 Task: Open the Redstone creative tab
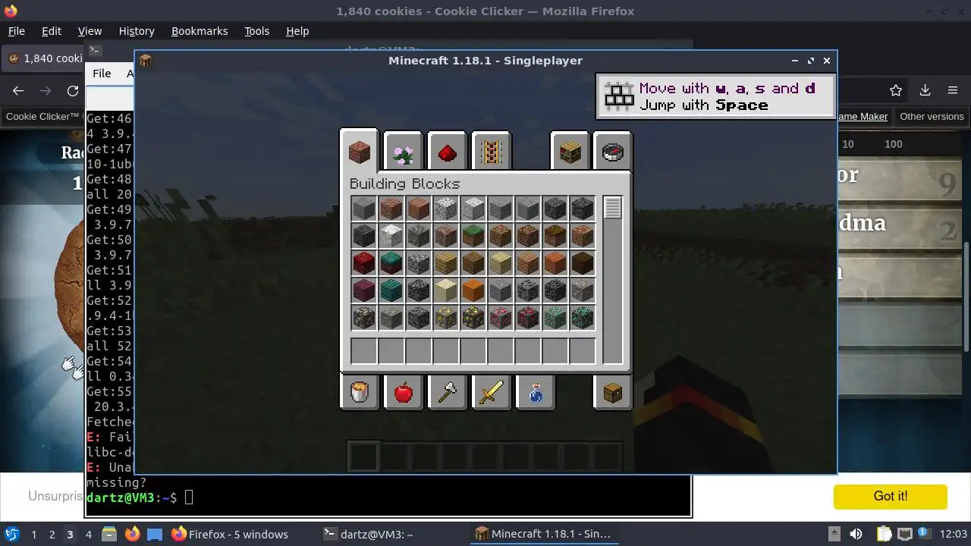[447, 152]
